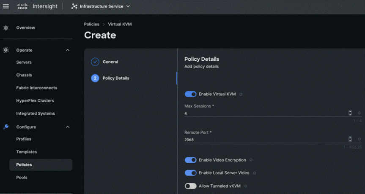365x194 pixels.
Task: Collapse the Configure section chevron
Action: 68,127
